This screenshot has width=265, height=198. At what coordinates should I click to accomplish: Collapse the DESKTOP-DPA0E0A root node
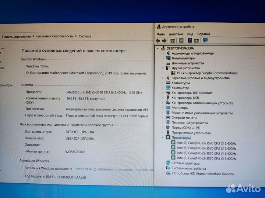pyautogui.click(x=158, y=48)
